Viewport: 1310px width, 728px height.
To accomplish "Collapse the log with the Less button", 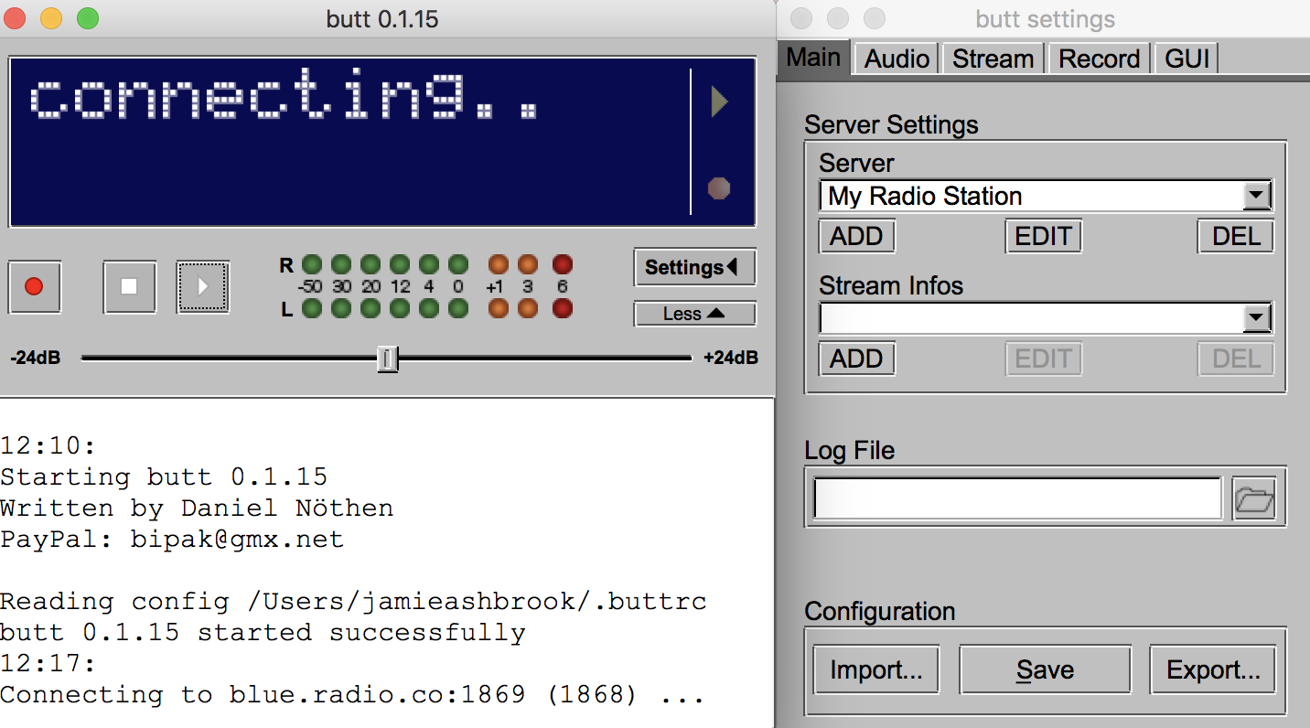I will point(694,314).
